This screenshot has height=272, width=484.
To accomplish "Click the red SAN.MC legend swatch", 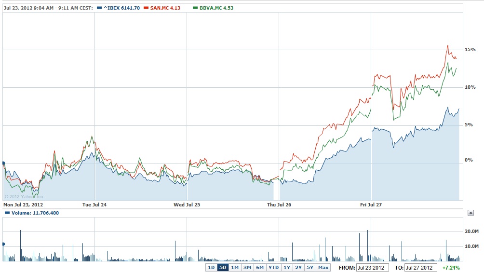I will click(146, 8).
